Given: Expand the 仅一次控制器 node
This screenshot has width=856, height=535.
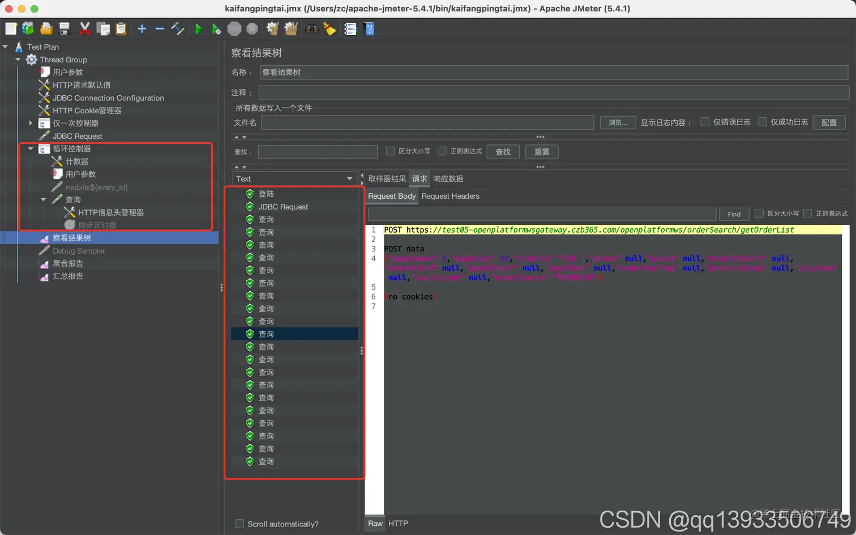Looking at the screenshot, I should pos(31,123).
